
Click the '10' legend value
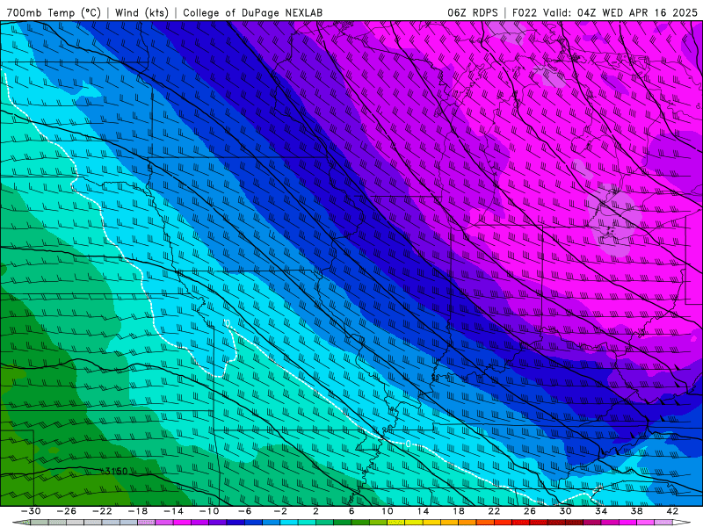pyautogui.click(x=388, y=511)
